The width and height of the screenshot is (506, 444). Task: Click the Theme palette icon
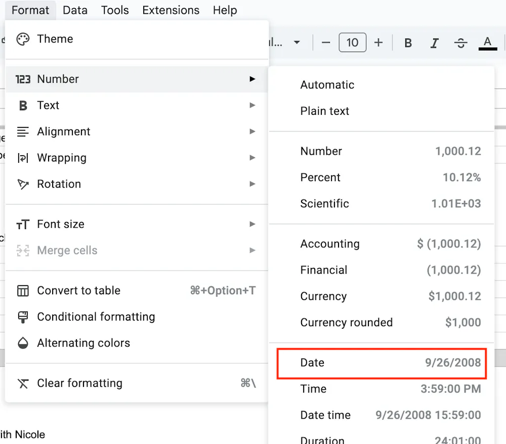(23, 39)
